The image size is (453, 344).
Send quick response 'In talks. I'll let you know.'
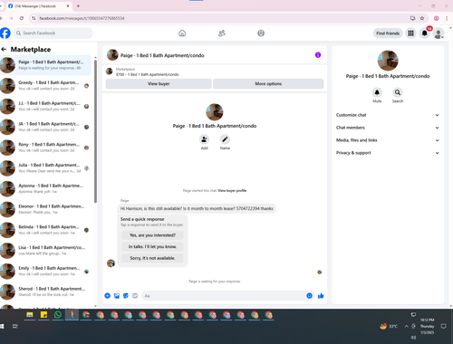point(152,246)
